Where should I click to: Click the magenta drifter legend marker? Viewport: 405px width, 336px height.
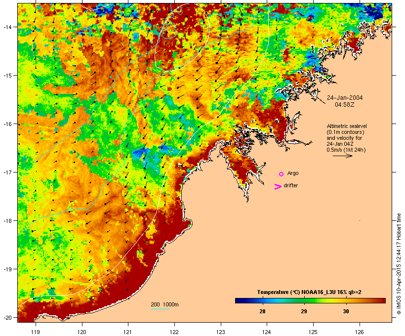[x=278, y=187]
